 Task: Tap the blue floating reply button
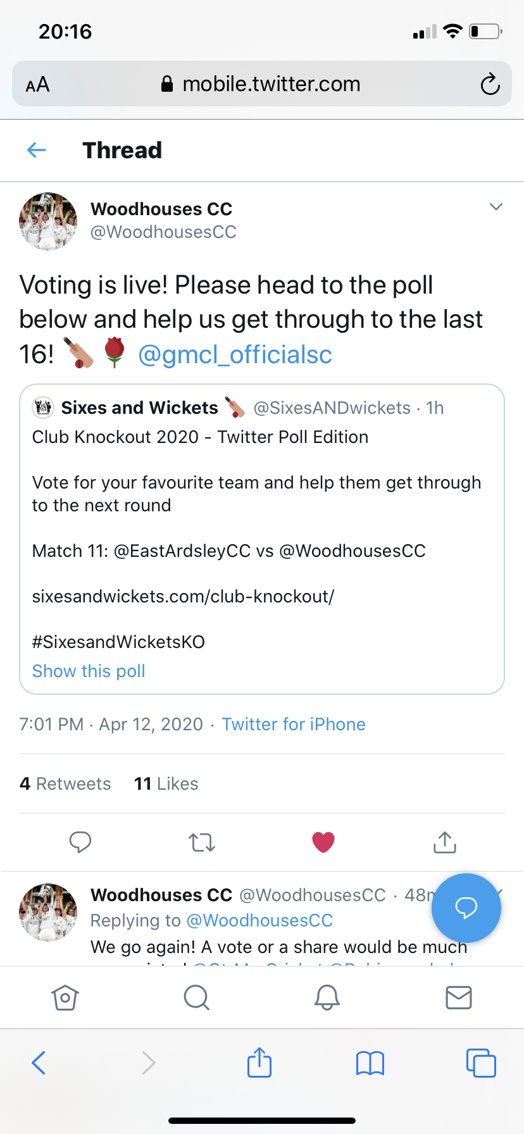pyautogui.click(x=466, y=908)
